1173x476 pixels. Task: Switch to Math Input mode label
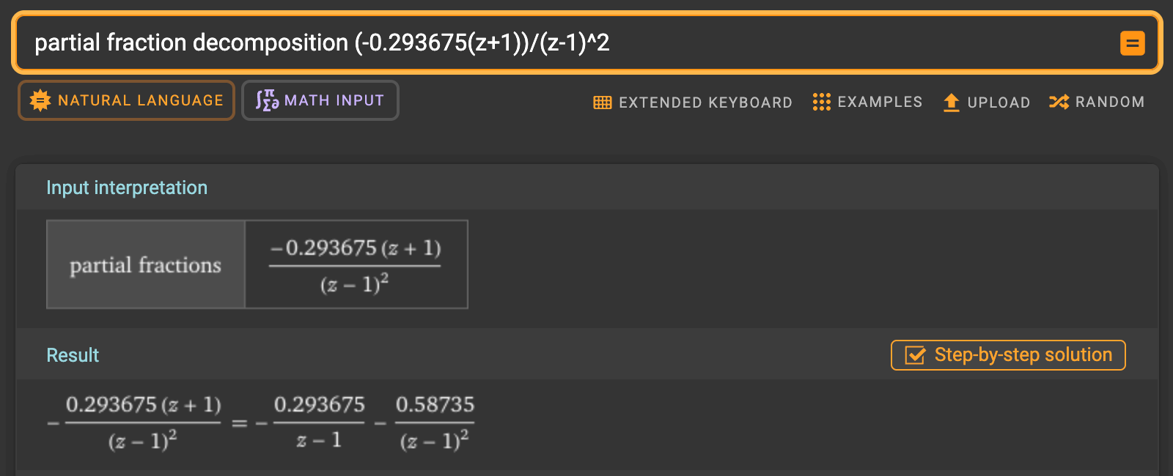(x=334, y=100)
